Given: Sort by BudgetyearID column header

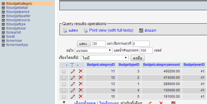Looking at the screenshot, I should (194, 65).
